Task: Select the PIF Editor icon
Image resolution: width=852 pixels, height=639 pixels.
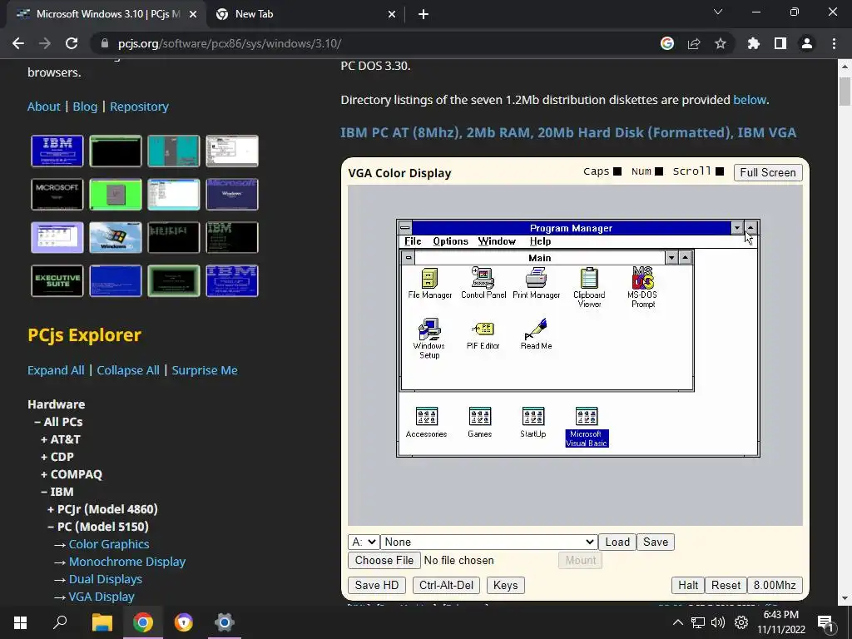Action: click(483, 334)
